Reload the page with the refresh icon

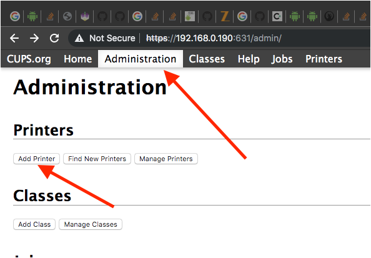[54, 38]
